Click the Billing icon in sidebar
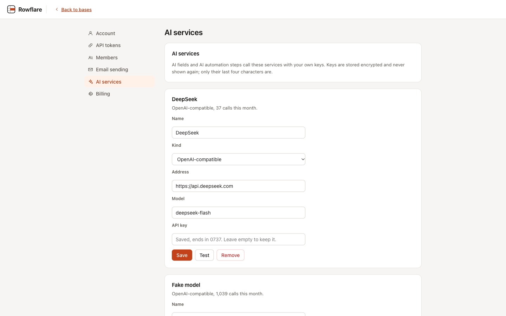Image resolution: width=506 pixels, height=316 pixels. tap(90, 94)
